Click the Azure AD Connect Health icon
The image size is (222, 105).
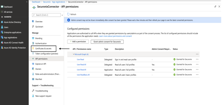pyautogui.click(x=2, y=43)
